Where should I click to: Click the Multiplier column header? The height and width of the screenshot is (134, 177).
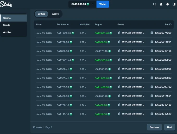[x=85, y=24]
